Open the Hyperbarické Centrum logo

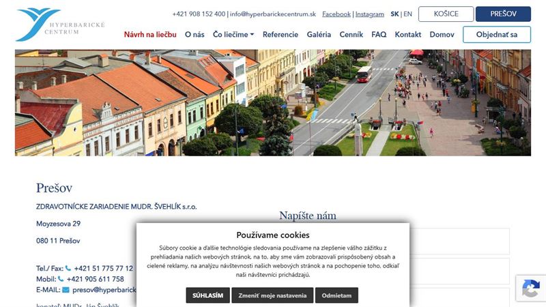(x=60, y=25)
